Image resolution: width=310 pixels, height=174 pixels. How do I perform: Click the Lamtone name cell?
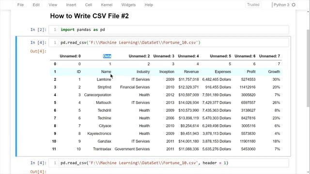[x=104, y=79]
